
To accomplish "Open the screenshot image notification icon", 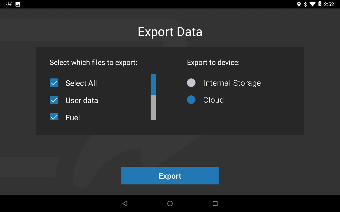I will pos(18,4).
